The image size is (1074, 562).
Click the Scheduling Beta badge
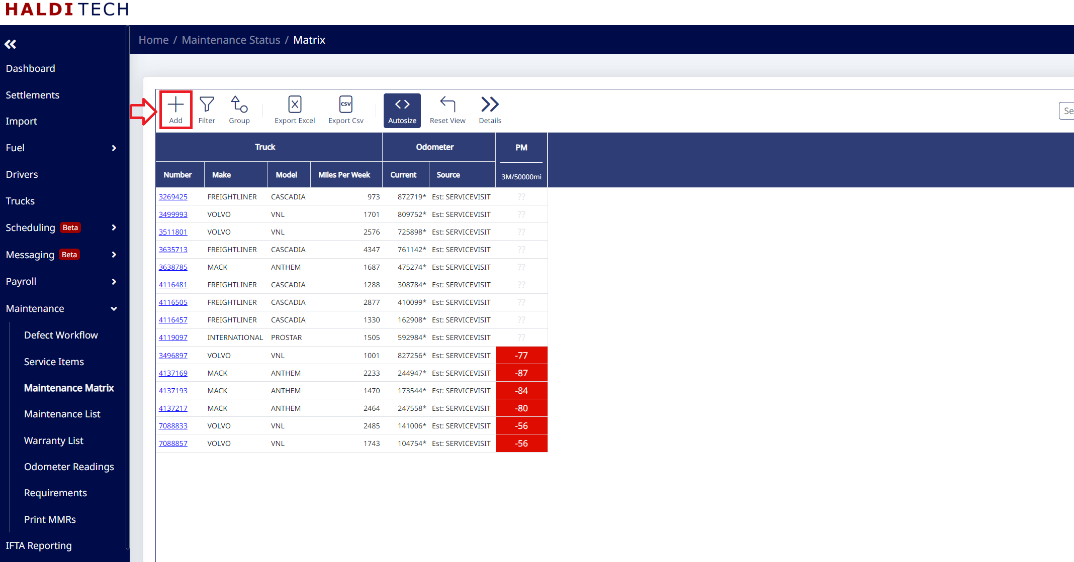[70, 228]
